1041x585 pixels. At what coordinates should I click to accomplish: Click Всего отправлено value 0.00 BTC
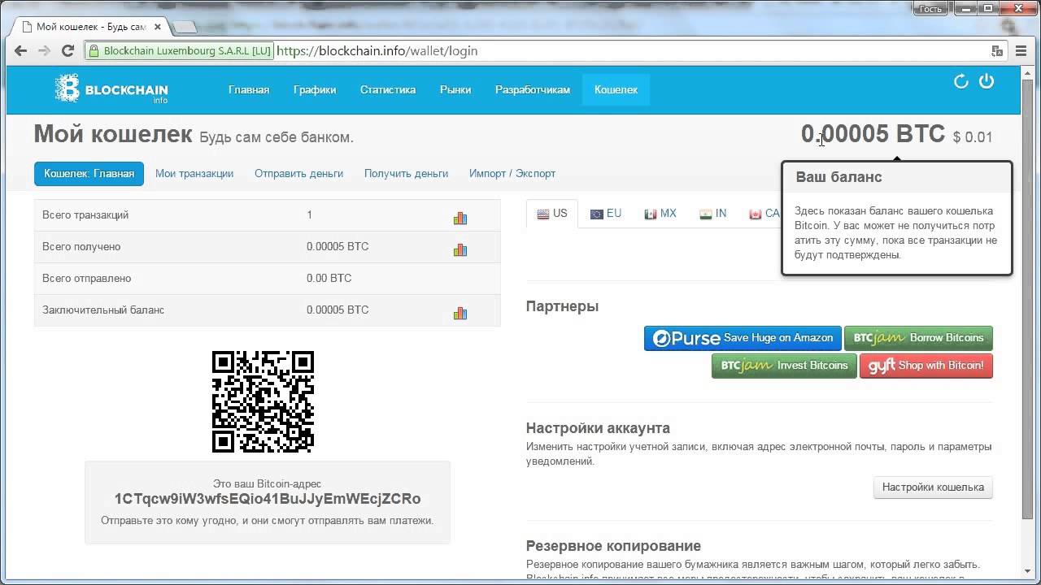[x=329, y=278]
